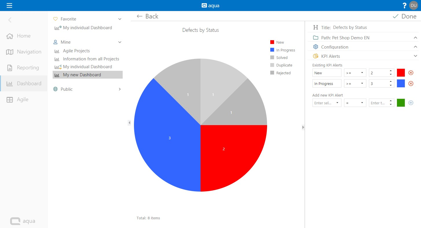This screenshot has width=421, height=228.
Task: Click the green color swatch for new alert
Action: (x=401, y=103)
